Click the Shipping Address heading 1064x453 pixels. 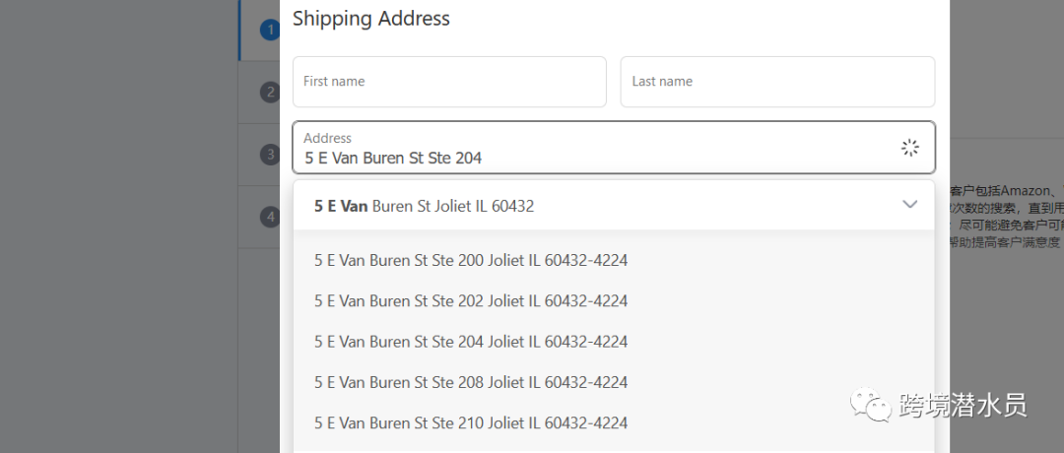pyautogui.click(x=371, y=19)
